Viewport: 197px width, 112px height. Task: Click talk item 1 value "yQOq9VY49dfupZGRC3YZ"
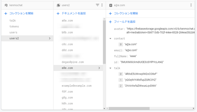140,80
